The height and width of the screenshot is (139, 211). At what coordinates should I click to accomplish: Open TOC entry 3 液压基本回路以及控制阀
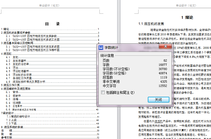[50, 43]
